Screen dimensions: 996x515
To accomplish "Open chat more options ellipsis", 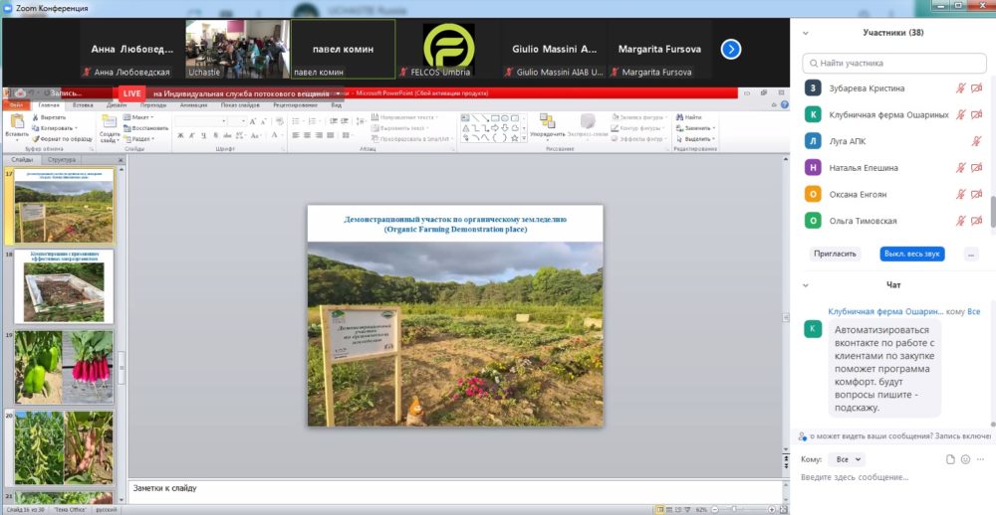I will [981, 459].
